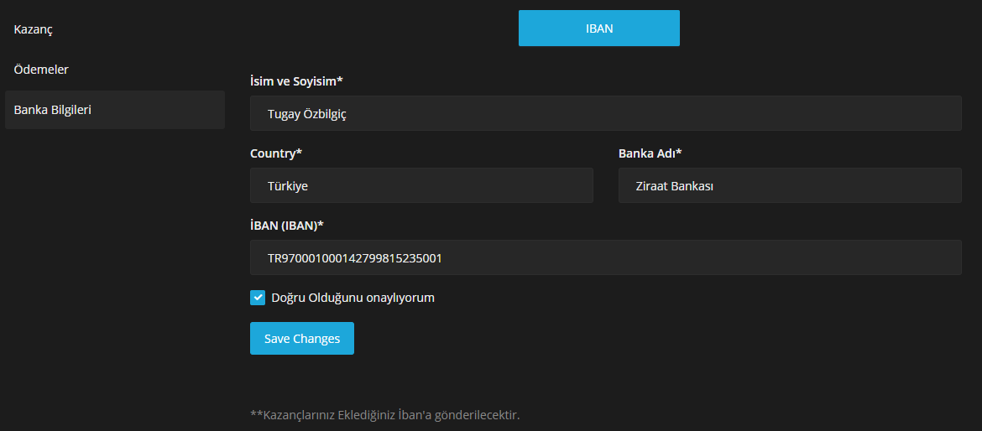
Task: Click the 'Türkiye' country value text
Action: (287, 186)
